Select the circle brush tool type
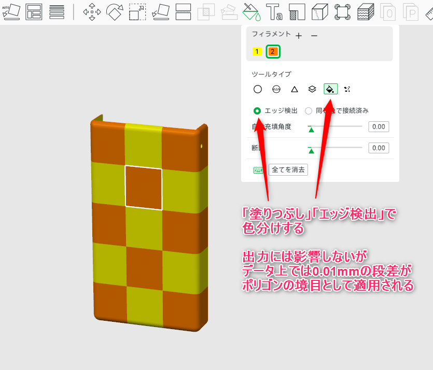Image resolution: width=433 pixels, height=370 pixels. coord(258,89)
